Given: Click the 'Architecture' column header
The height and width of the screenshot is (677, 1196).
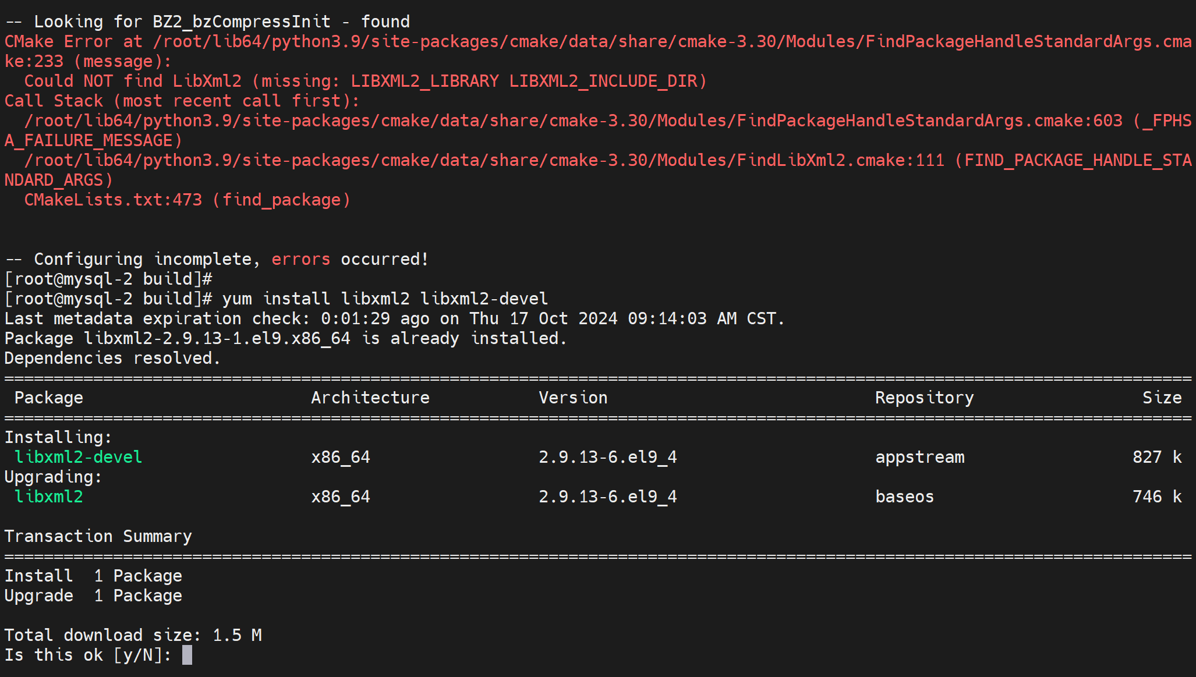Looking at the screenshot, I should [370, 398].
